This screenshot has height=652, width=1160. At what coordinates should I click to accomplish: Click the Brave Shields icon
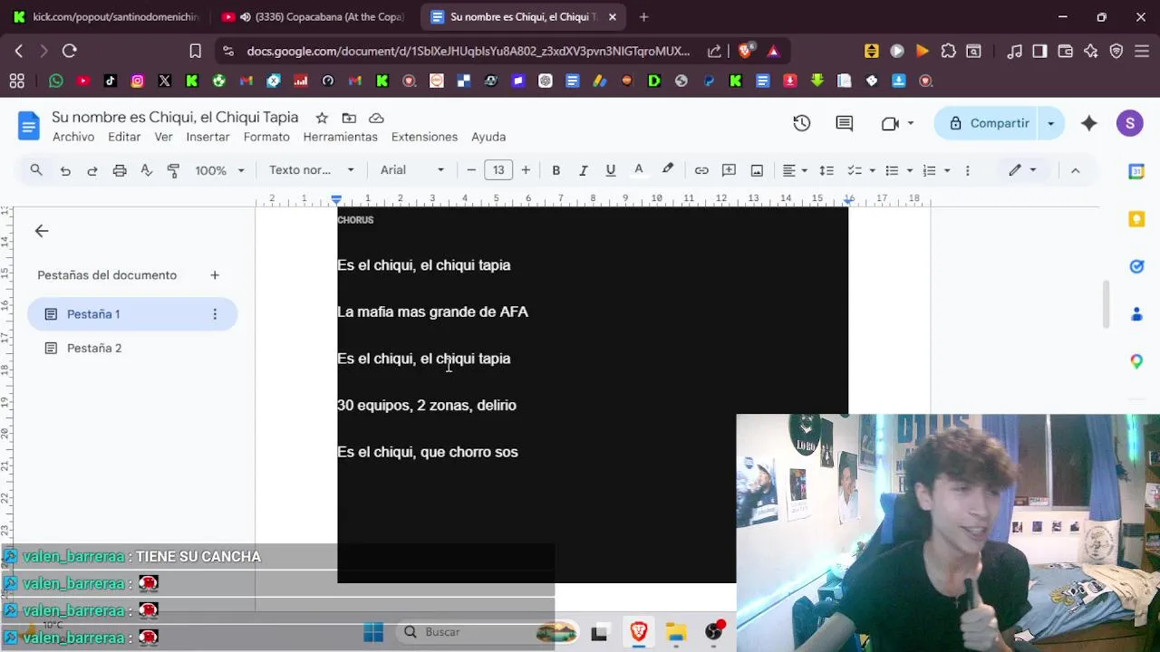click(745, 51)
